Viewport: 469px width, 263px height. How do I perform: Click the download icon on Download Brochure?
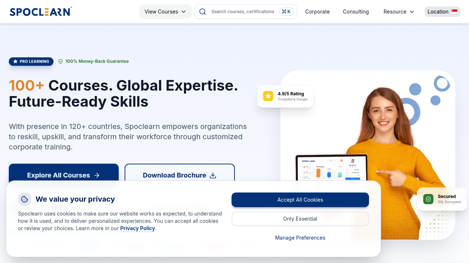(x=213, y=175)
